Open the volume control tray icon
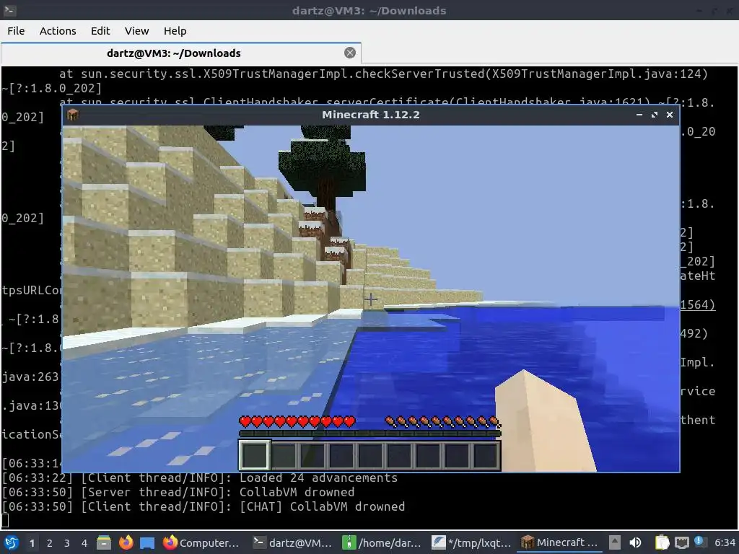 click(635, 542)
